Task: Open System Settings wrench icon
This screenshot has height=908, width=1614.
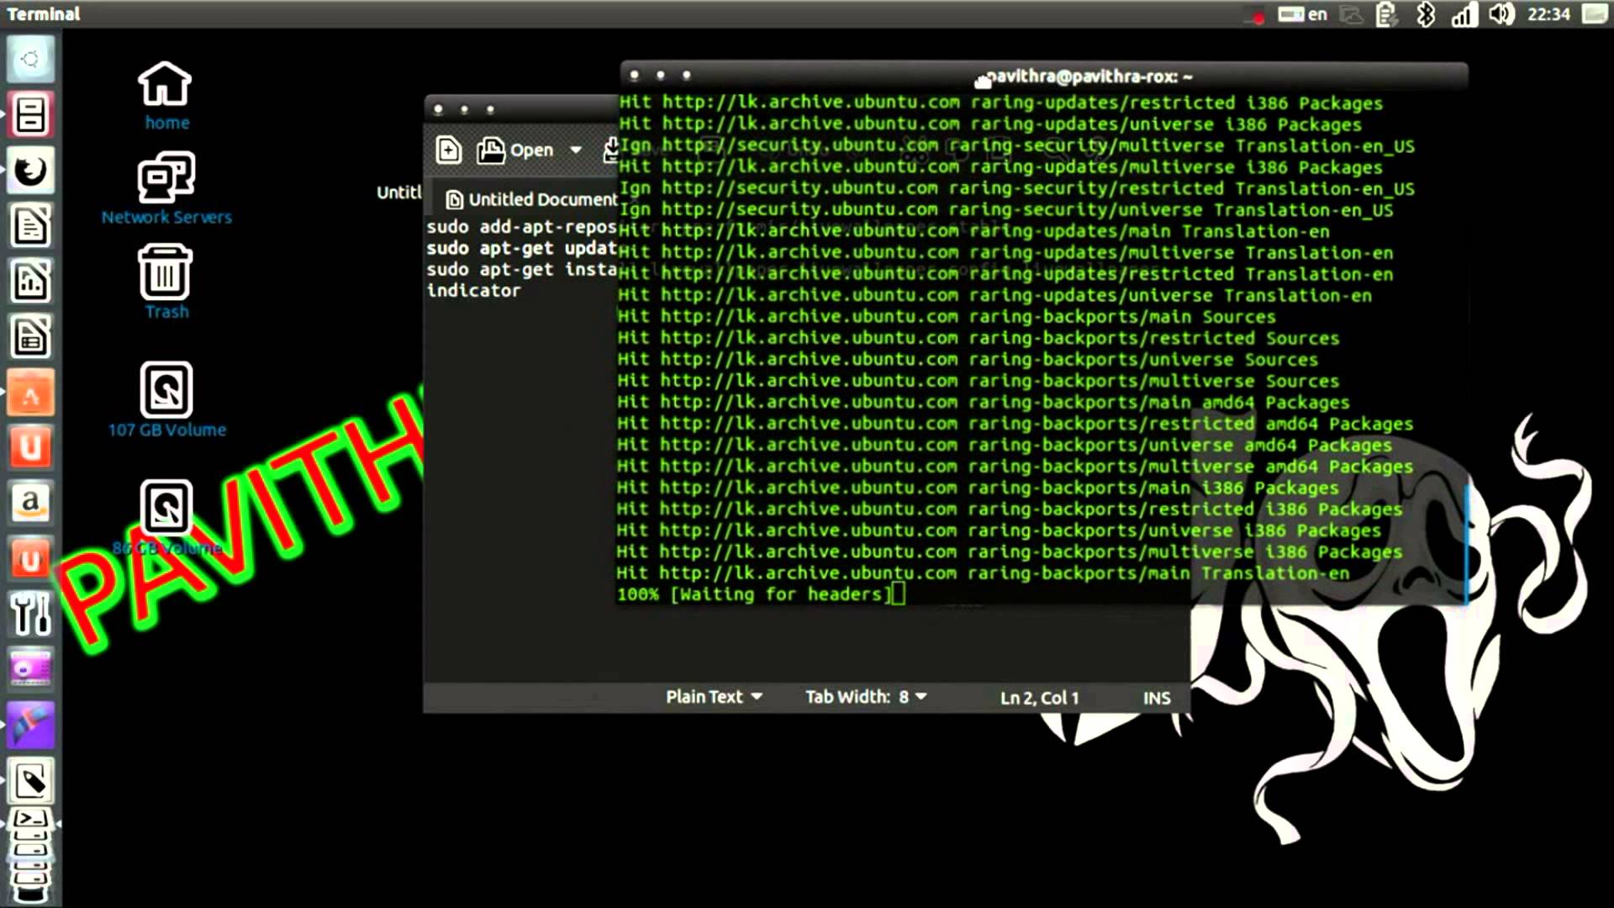Action: click(x=30, y=615)
